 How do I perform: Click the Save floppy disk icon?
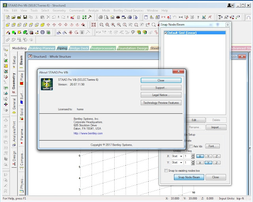pos(25,17)
